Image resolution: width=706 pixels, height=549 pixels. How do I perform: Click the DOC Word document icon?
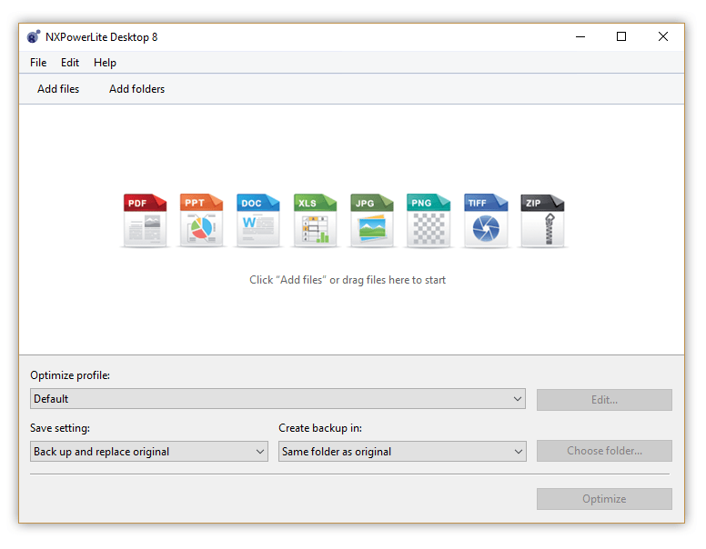[258, 221]
